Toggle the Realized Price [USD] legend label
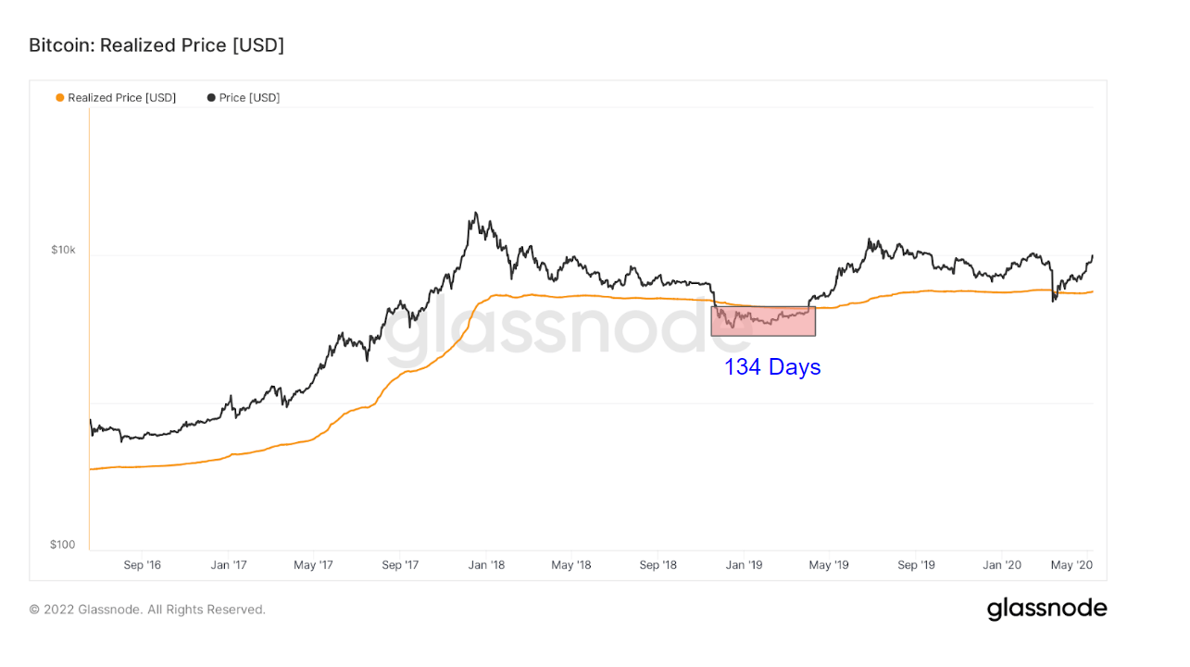The height and width of the screenshot is (667, 1190). (x=121, y=98)
